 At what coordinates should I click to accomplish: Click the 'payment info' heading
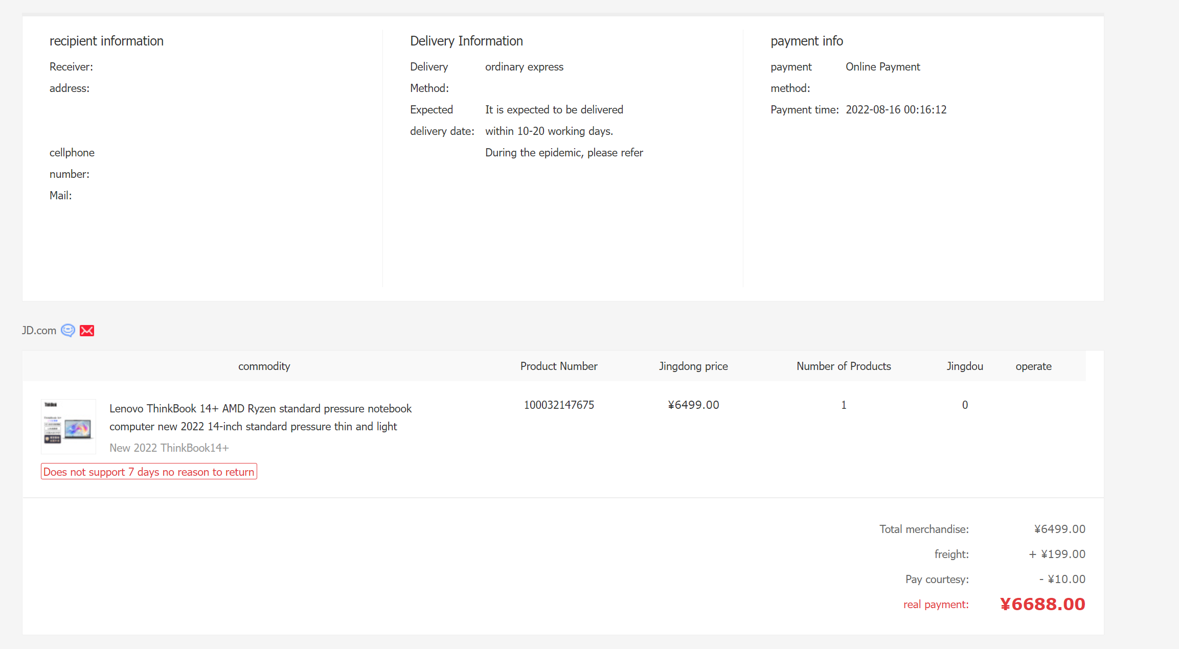coord(807,41)
